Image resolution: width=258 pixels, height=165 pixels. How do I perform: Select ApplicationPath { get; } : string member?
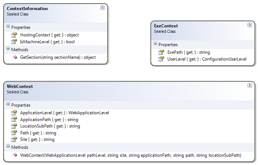[x=49, y=120]
